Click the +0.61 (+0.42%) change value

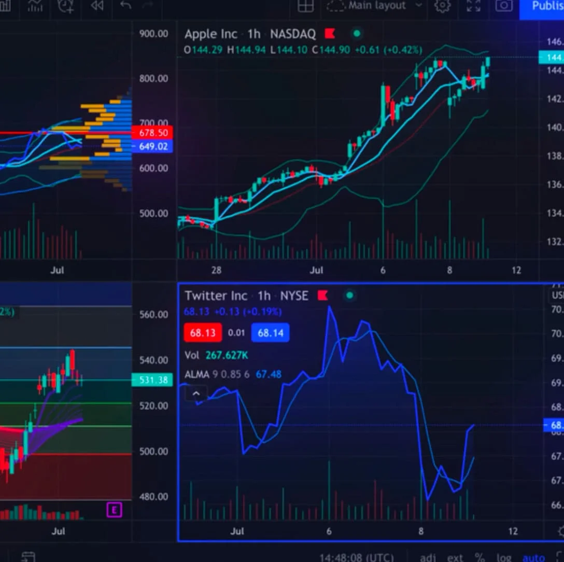pyautogui.click(x=388, y=50)
